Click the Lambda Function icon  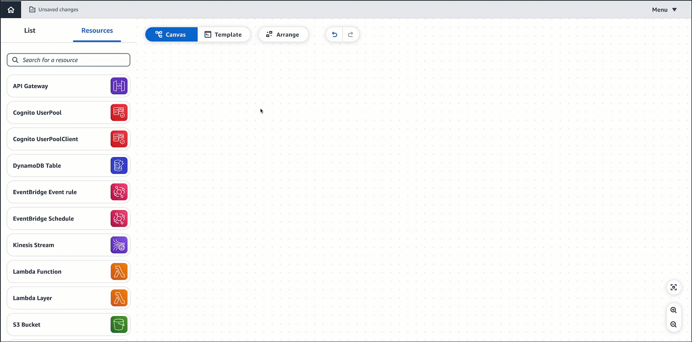point(119,272)
